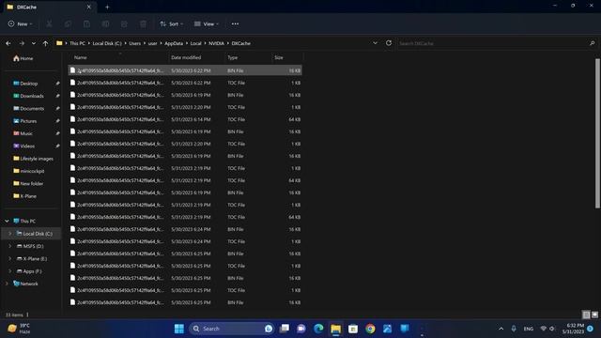The image size is (601, 338).
Task: Open Music in the sidebar
Action: pos(26,133)
